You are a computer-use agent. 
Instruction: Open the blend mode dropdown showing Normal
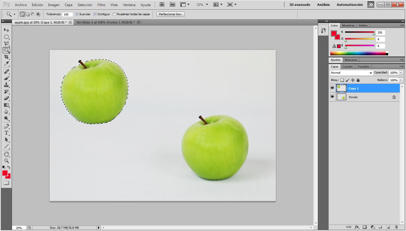coord(351,72)
